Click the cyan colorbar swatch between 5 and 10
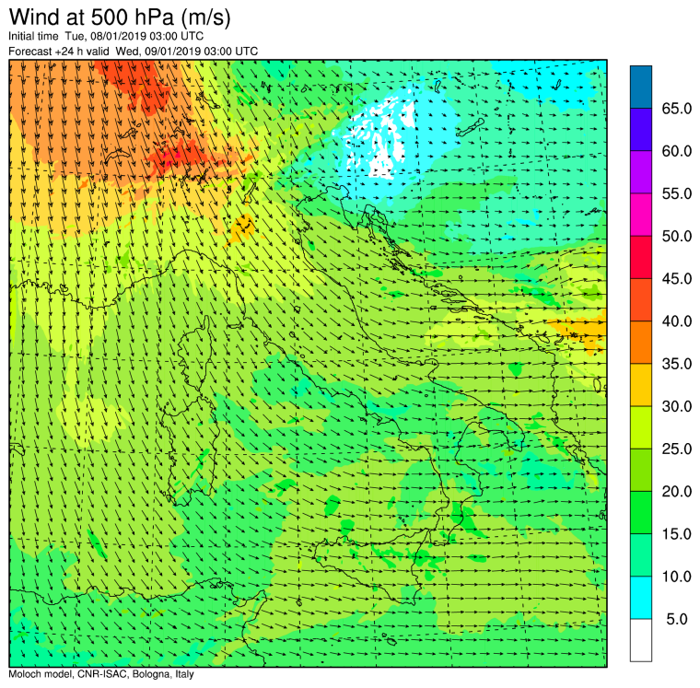 click(x=641, y=598)
